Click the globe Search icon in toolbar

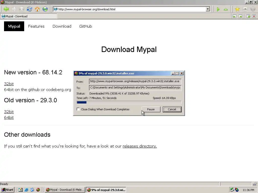click(45, 9)
